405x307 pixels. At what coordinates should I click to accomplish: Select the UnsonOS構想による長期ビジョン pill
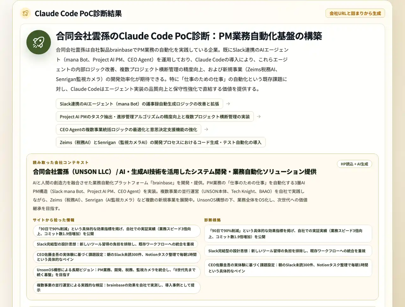(x=116, y=272)
